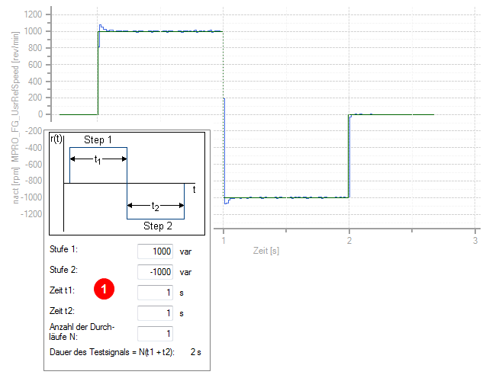Click the r(t) axis label in diagram
The width and height of the screenshot is (489, 378).
tap(56, 139)
